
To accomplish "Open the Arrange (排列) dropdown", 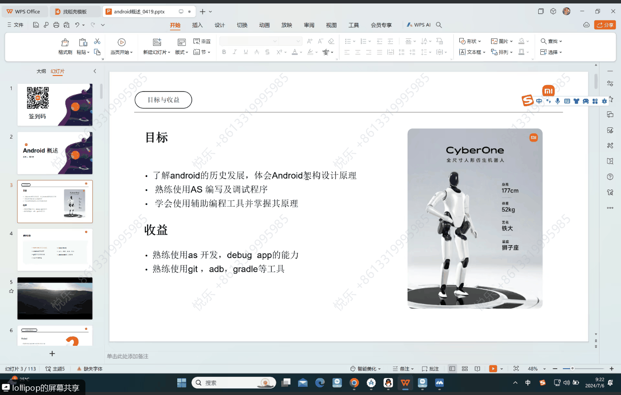I will [x=502, y=52].
